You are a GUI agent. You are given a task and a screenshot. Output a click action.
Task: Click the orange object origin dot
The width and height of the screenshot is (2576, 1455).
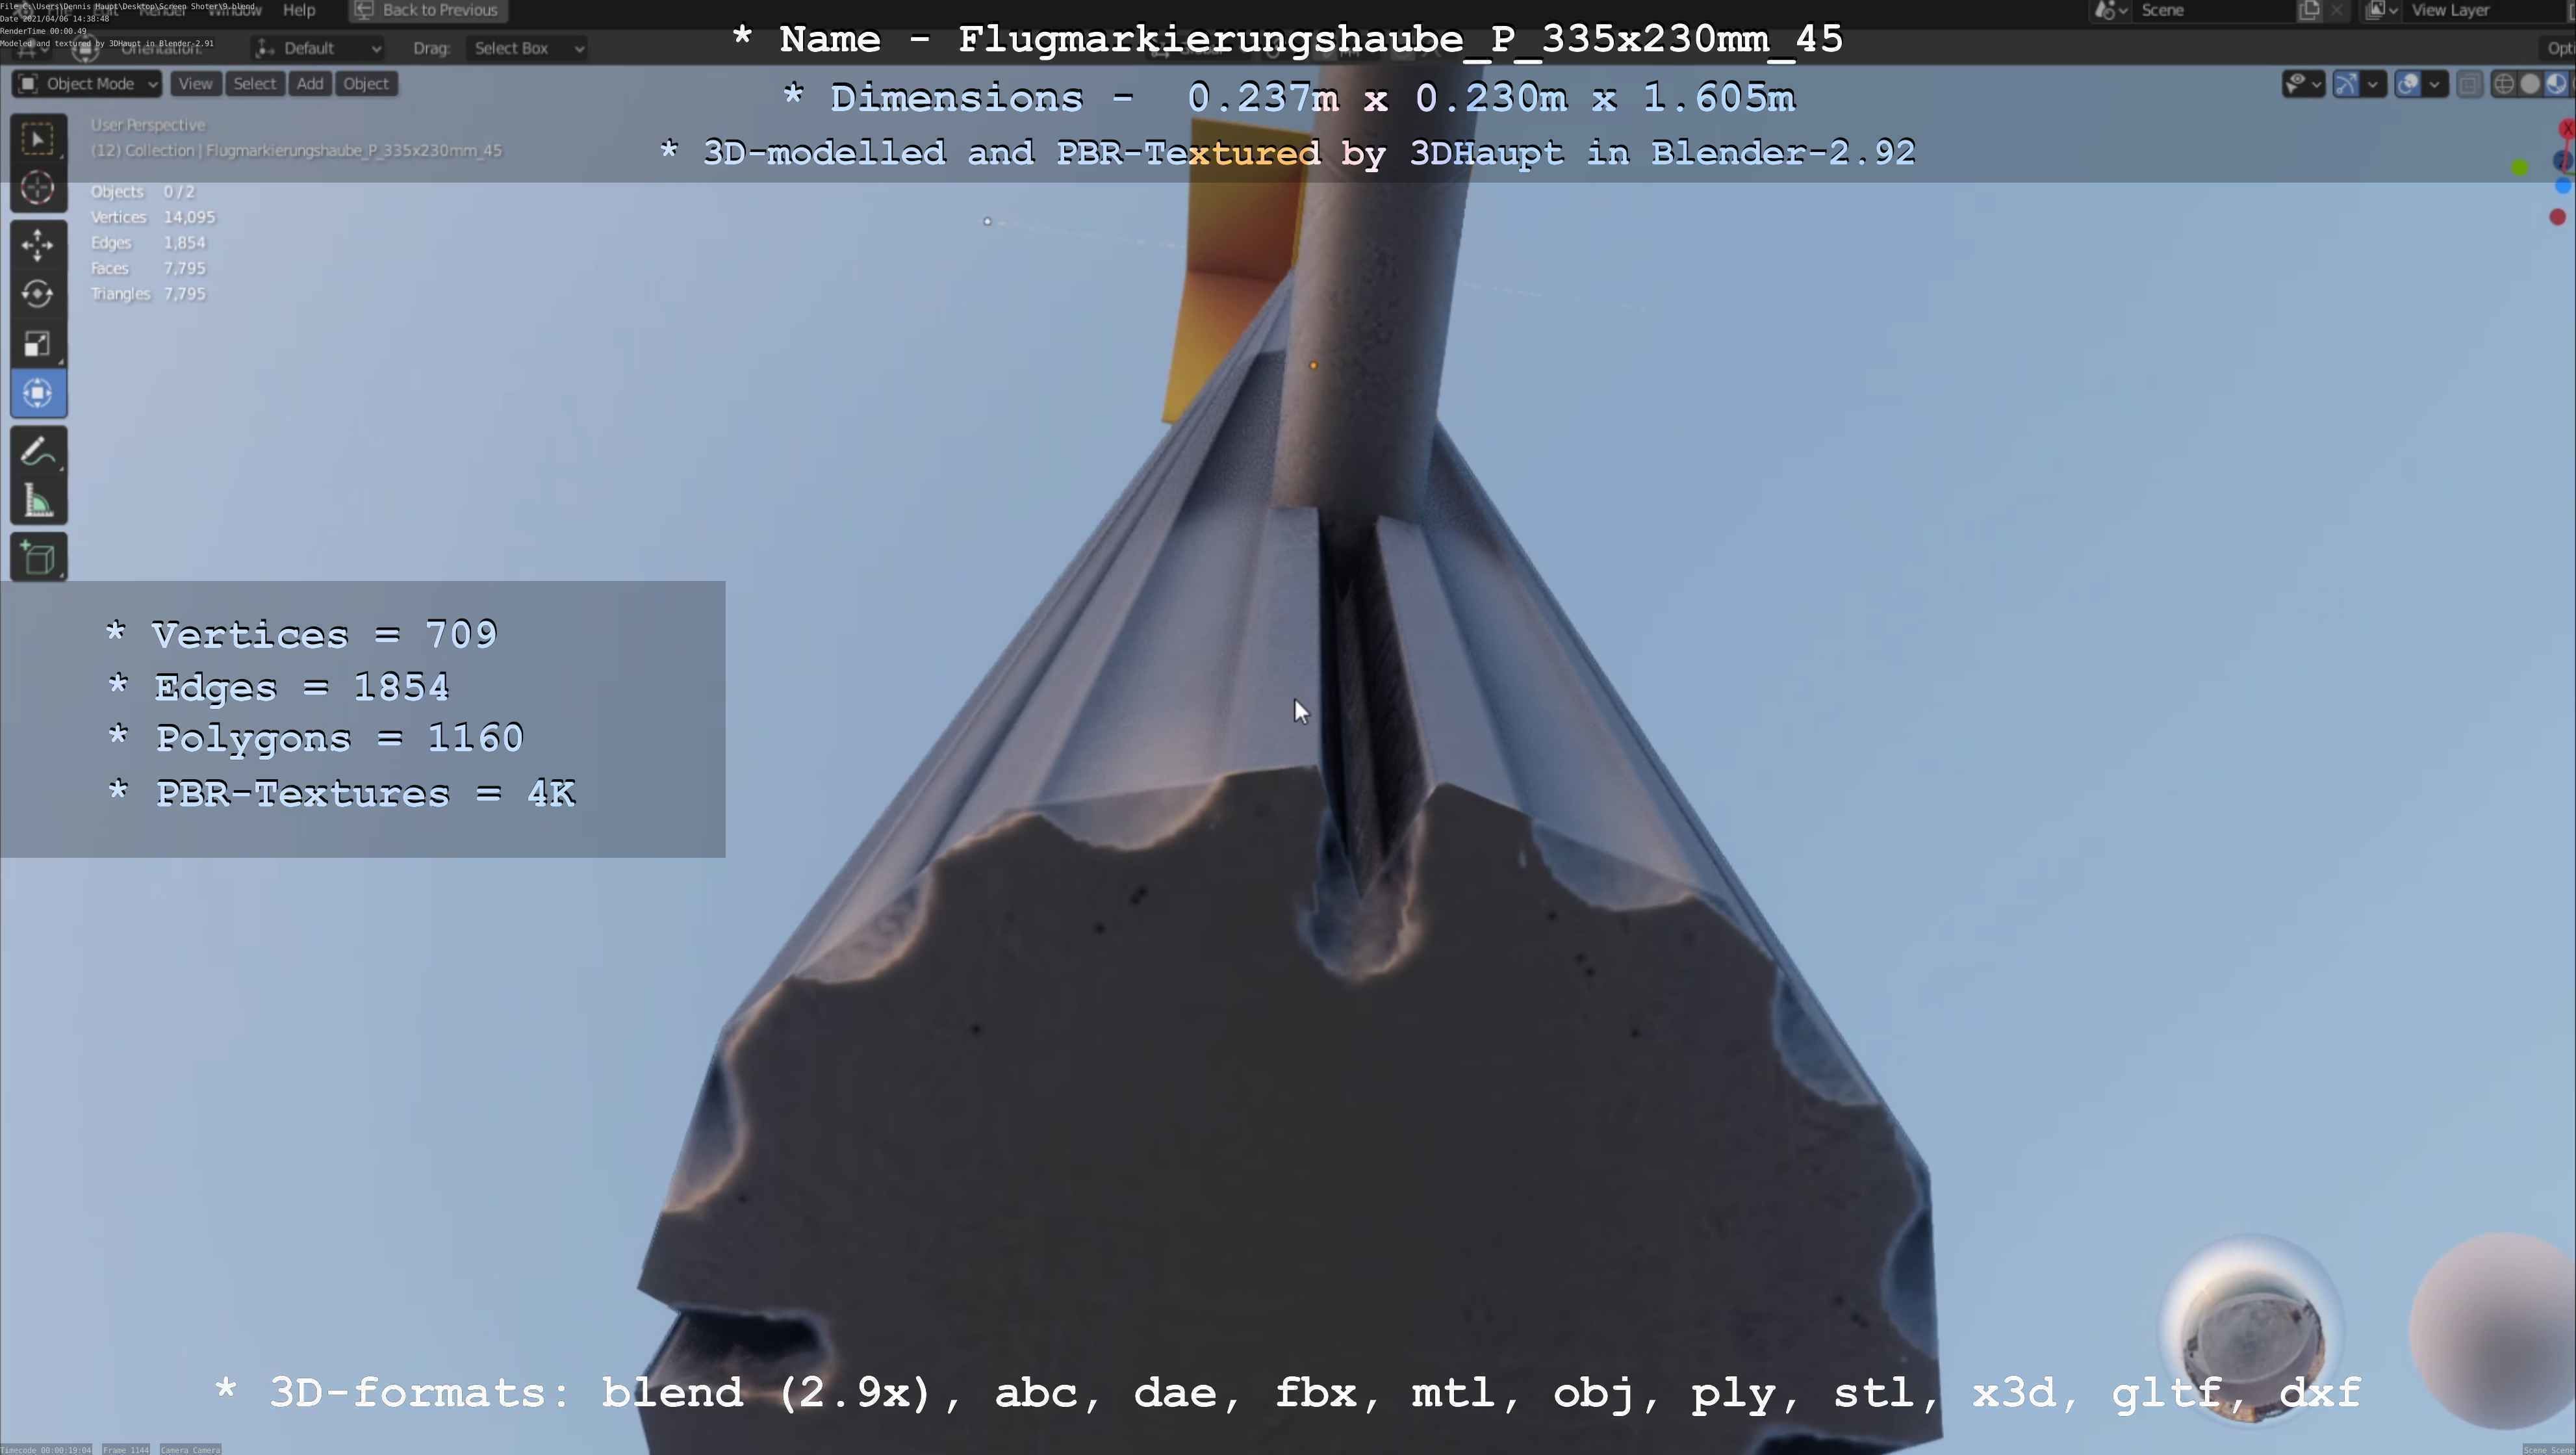1313,366
